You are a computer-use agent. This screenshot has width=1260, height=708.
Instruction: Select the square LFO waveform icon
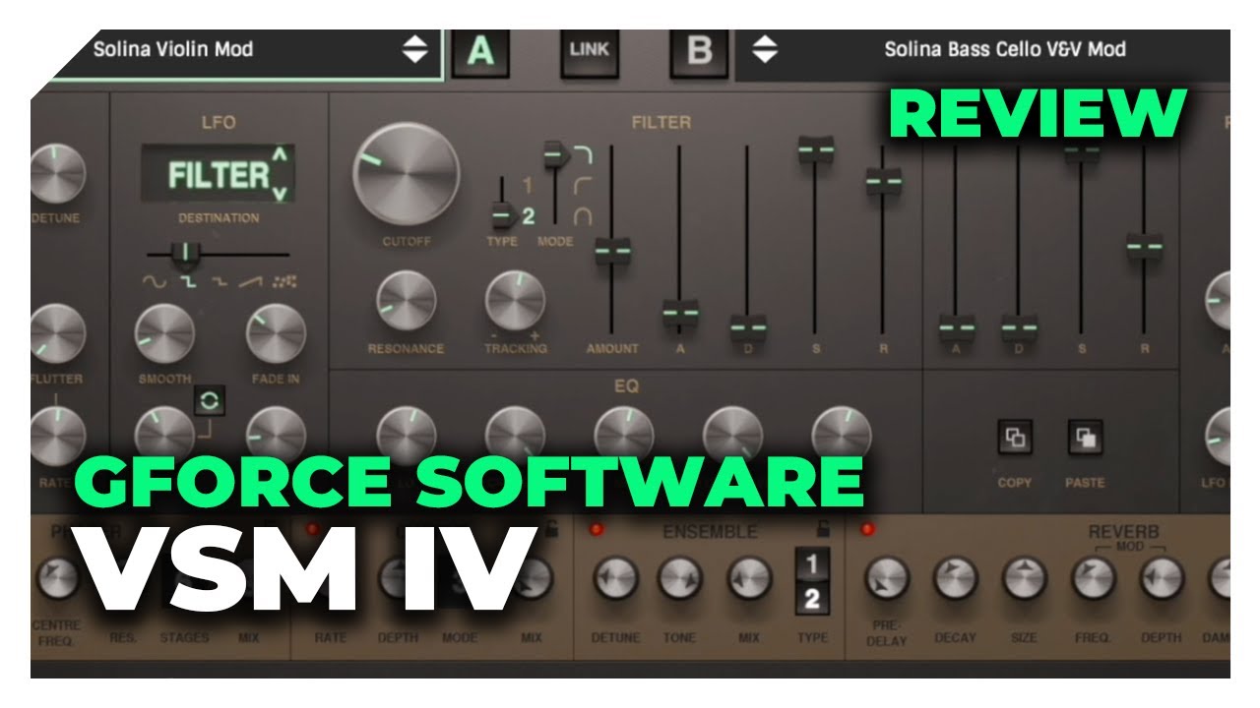coord(187,281)
